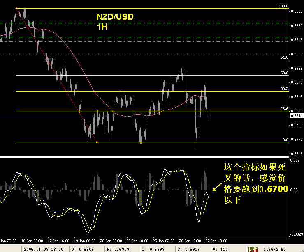304x252 pixels.
Task: Click the 27 Jan 18:00 time label
Action: coord(216,241)
